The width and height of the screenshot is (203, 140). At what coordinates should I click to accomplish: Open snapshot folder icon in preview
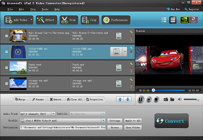click(x=172, y=99)
